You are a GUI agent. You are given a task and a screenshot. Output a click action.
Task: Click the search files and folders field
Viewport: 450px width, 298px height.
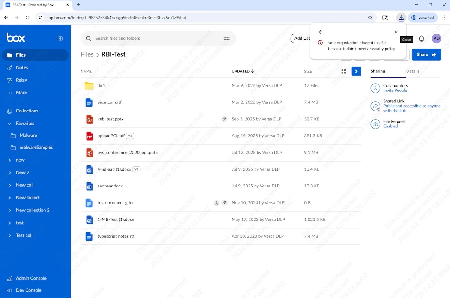click(x=154, y=38)
